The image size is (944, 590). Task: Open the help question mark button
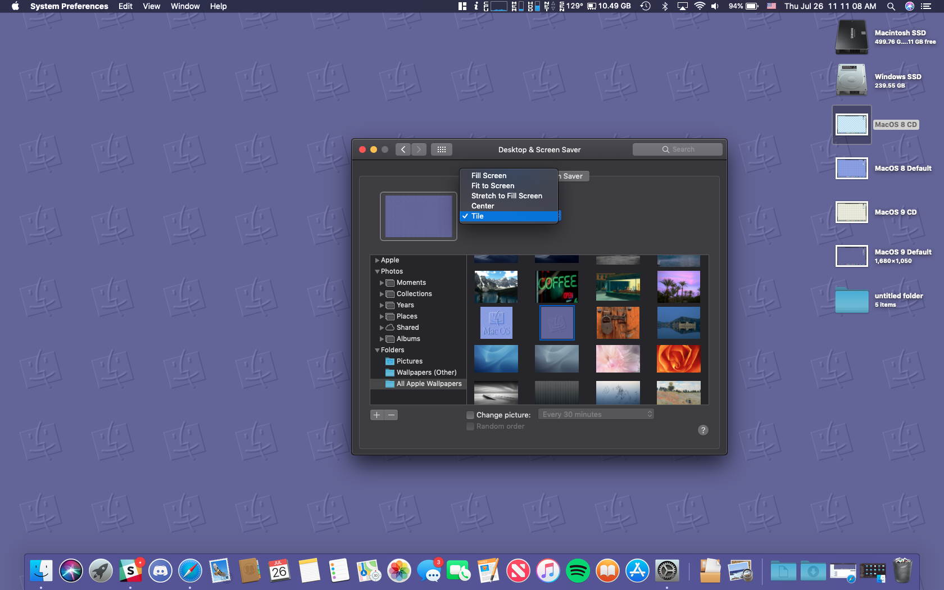coord(703,430)
